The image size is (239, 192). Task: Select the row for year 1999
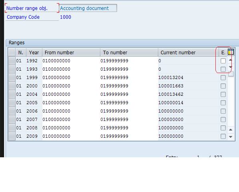click(x=12, y=77)
